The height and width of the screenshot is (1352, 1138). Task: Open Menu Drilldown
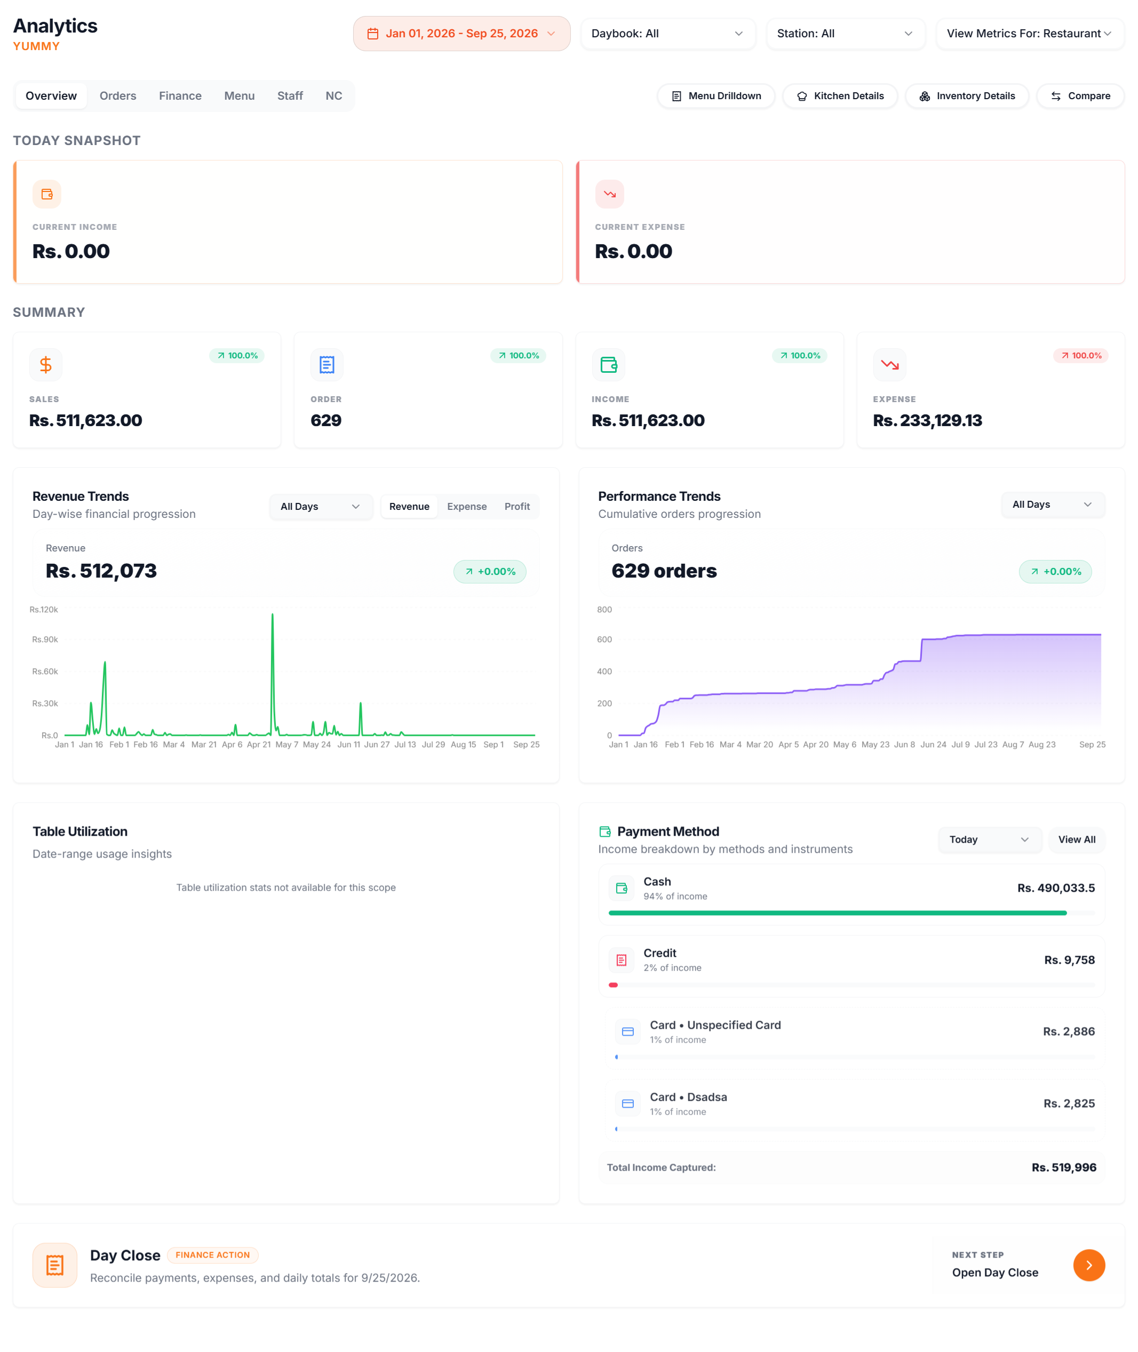pos(715,96)
